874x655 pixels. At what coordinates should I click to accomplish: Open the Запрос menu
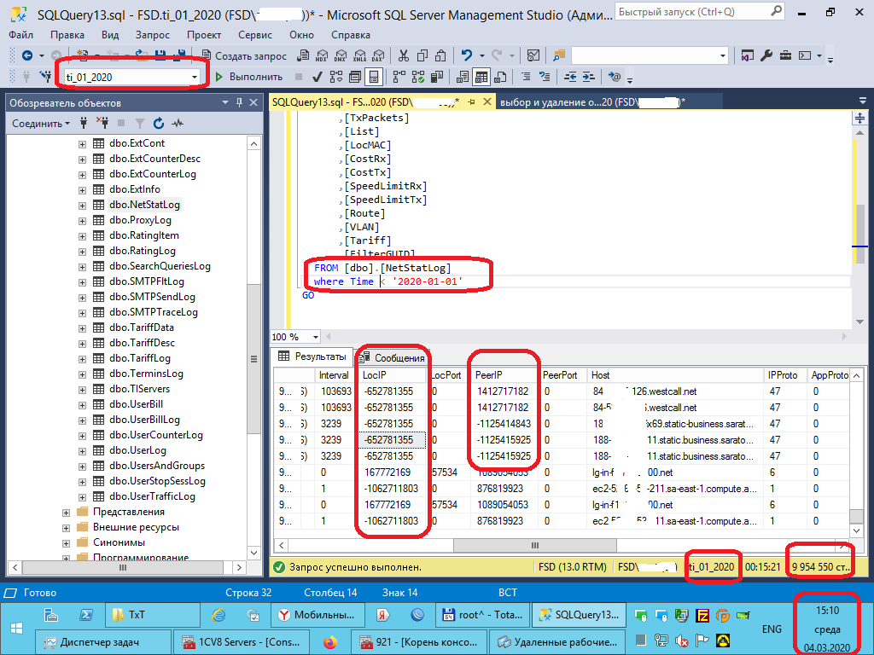152,34
